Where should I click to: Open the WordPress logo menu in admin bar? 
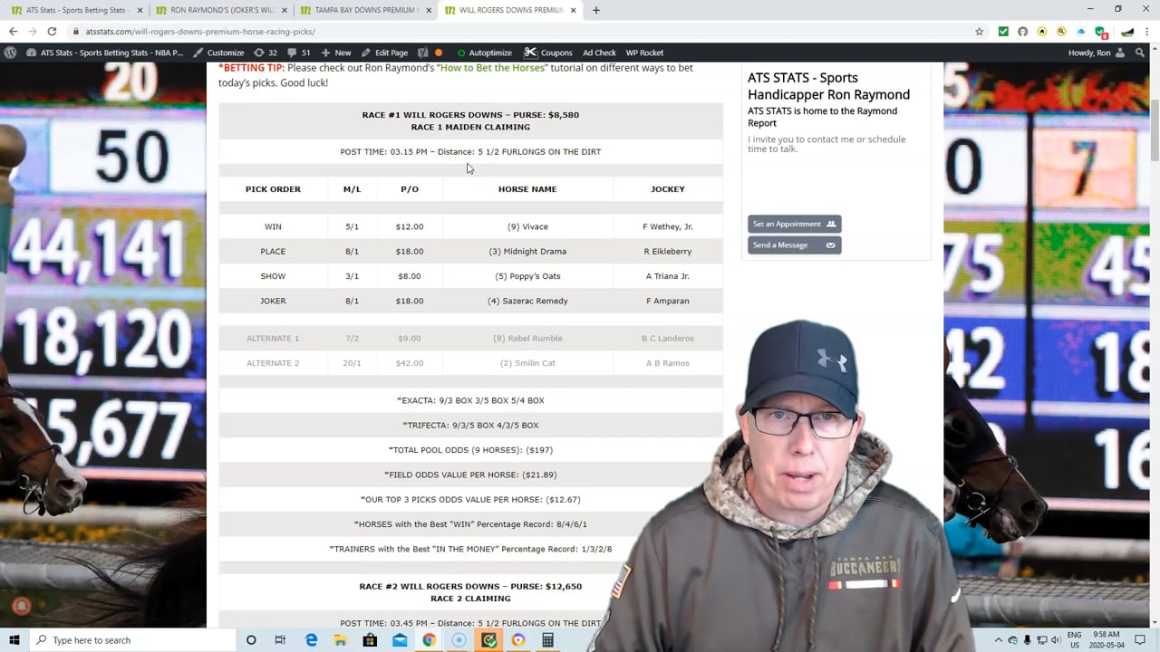tap(10, 53)
